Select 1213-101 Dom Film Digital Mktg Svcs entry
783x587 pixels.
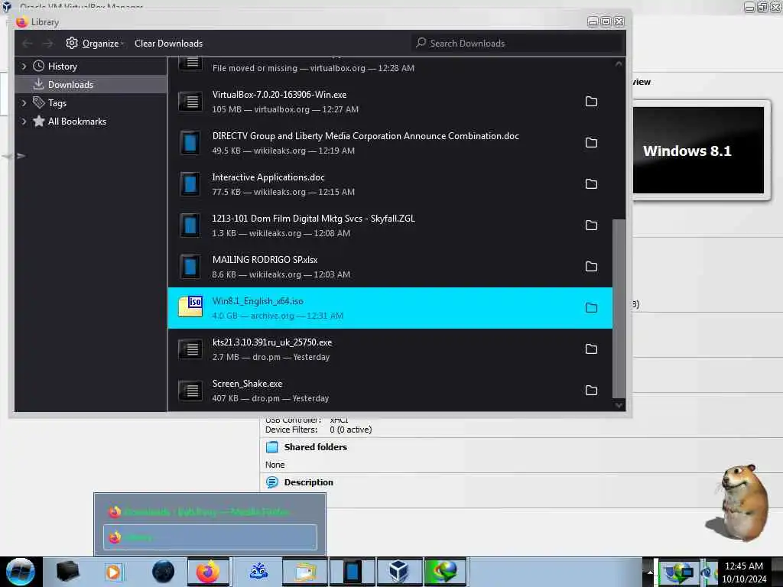click(x=390, y=225)
